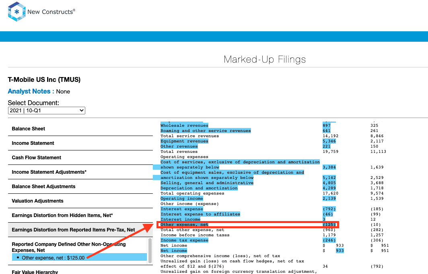Viewport: 428px width, 274px height.
Task: Open the Select Document dropdown
Action: 46,110
